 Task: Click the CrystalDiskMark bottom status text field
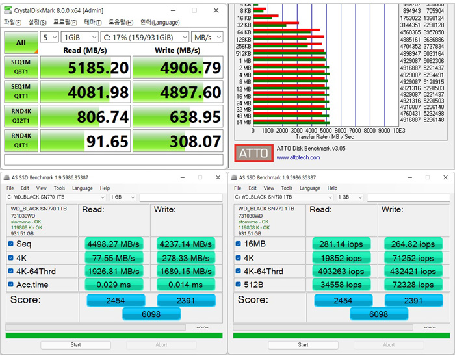(x=114, y=160)
